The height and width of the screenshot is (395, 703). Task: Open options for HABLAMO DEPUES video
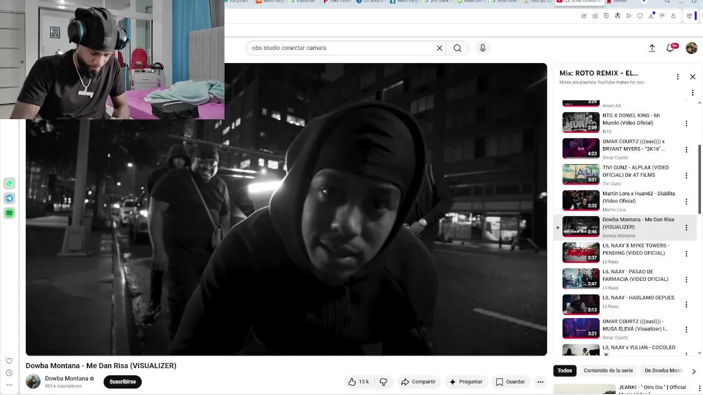686,304
